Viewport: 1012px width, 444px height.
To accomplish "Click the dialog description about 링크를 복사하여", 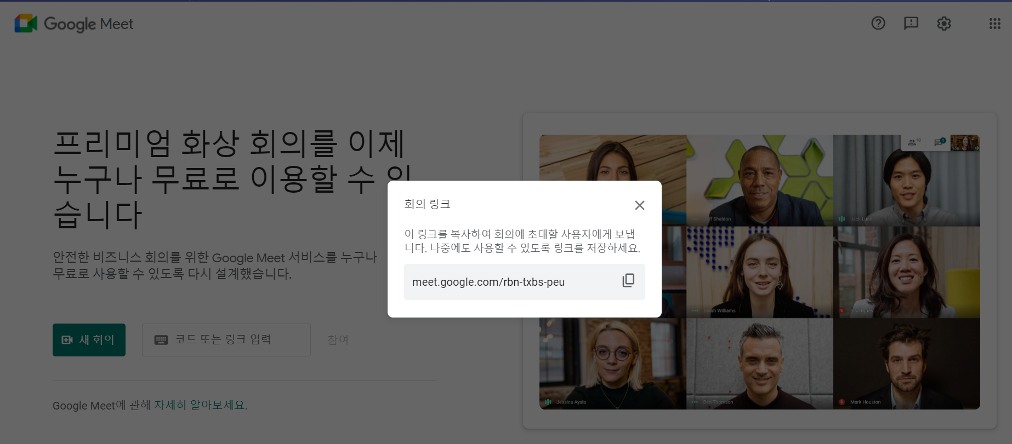I will tap(522, 241).
